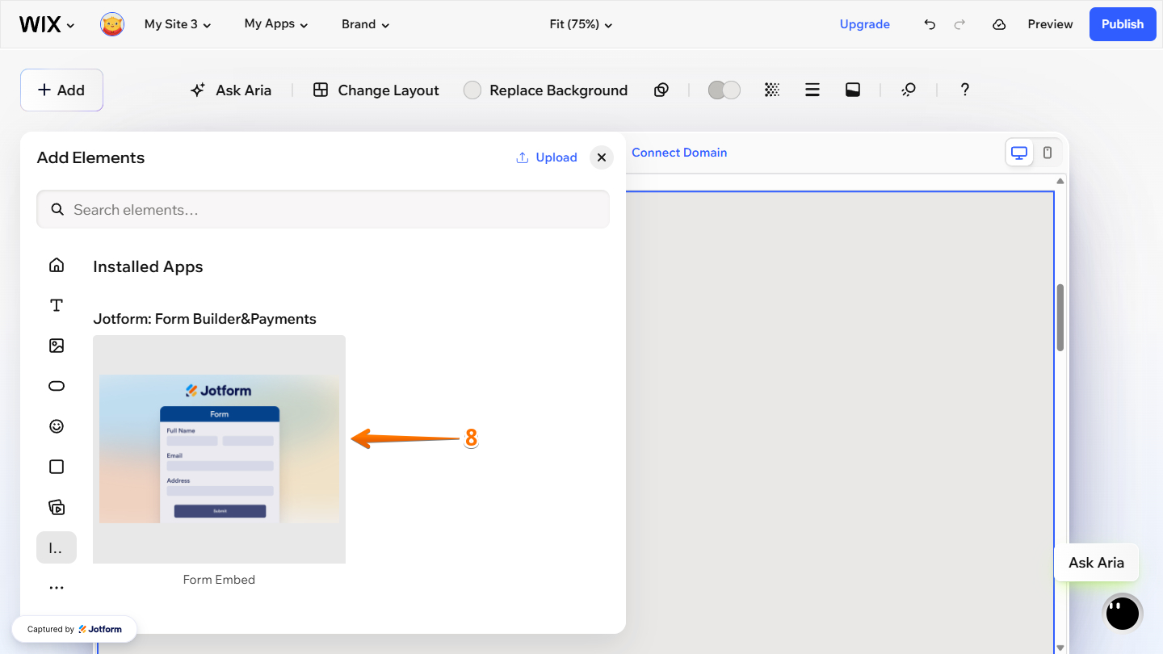Open the media gallery elements category
Screen dimensions: 1163x654
pos(57,507)
